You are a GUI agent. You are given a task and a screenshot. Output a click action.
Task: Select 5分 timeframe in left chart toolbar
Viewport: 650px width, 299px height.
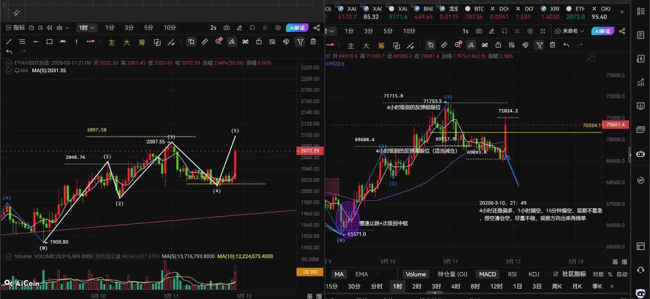tap(149, 27)
